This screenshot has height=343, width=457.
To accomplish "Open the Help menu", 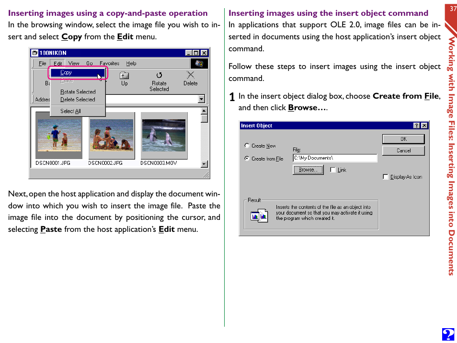I will [x=131, y=63].
